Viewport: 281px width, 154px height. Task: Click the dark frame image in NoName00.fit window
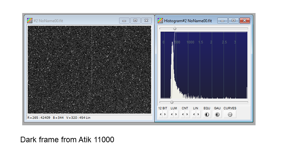click(x=89, y=69)
